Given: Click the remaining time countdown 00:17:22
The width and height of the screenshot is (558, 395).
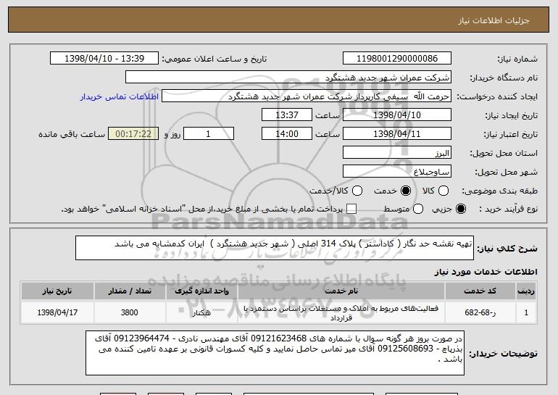Looking at the screenshot, I should pyautogui.click(x=133, y=134).
